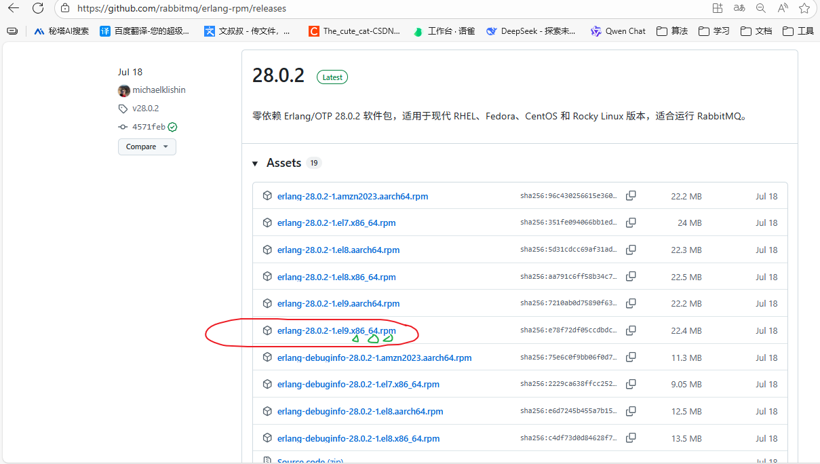Expand the 工具 bookmark folder

click(798, 31)
